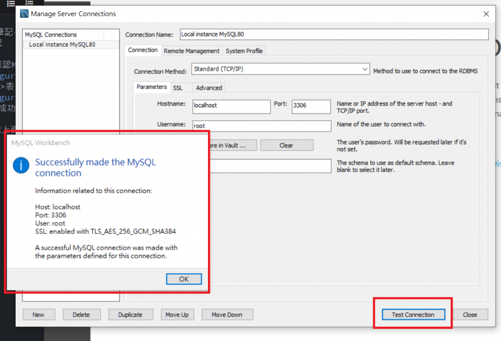
Task: Click the Move Down button
Action: [x=227, y=315]
